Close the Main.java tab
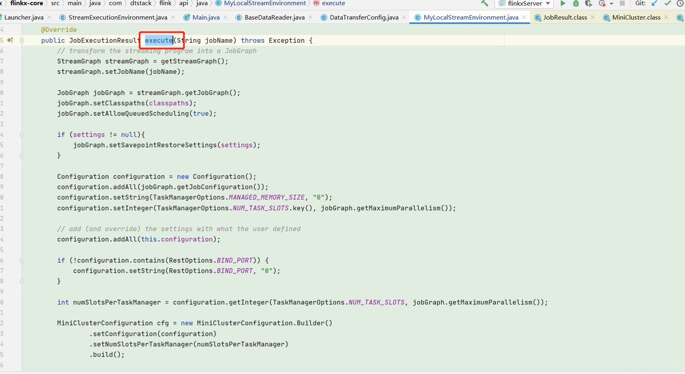This screenshot has height=374, width=685. (225, 17)
